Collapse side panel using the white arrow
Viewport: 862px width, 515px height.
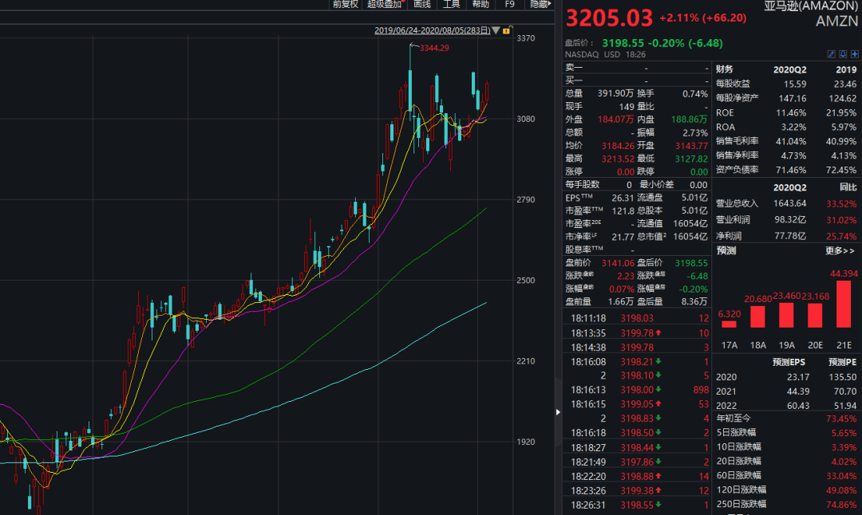pos(558,412)
